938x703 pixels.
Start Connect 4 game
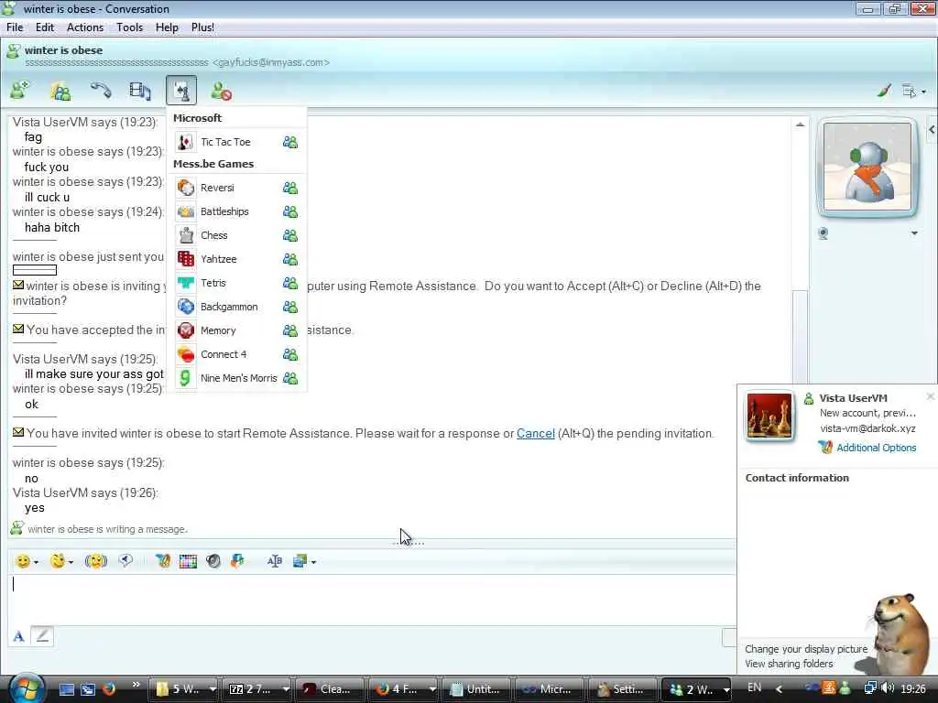click(224, 354)
